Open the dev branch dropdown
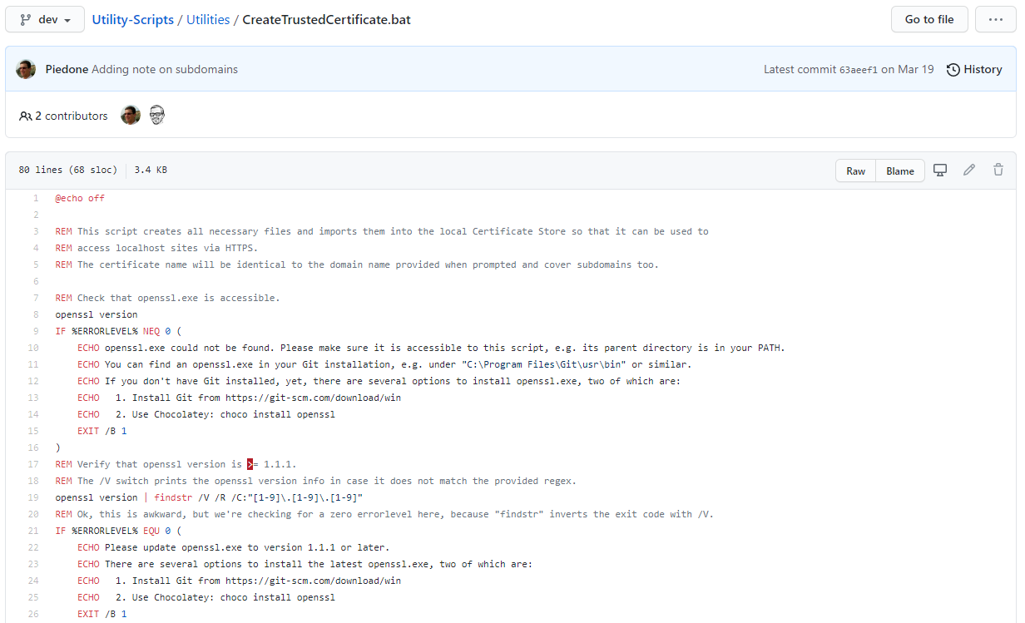This screenshot has width=1025, height=623. 45,19
